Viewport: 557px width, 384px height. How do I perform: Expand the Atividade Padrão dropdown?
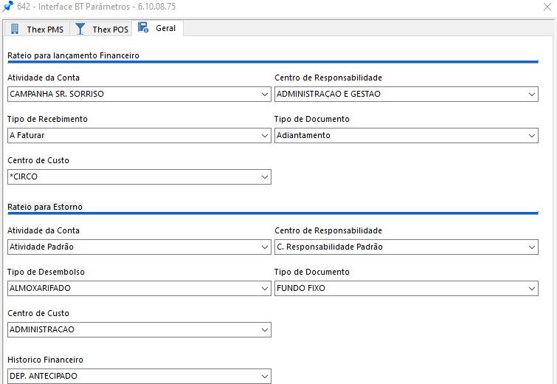(265, 247)
